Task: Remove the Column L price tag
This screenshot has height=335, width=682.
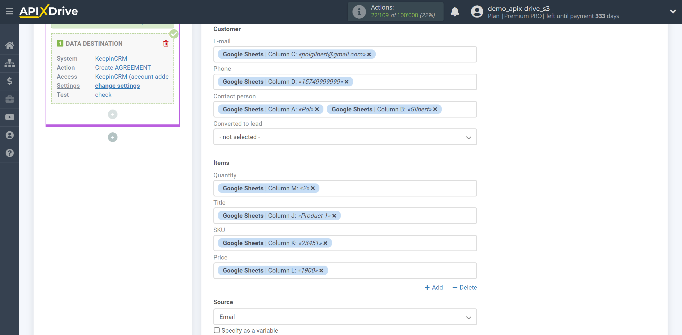Action: point(321,270)
